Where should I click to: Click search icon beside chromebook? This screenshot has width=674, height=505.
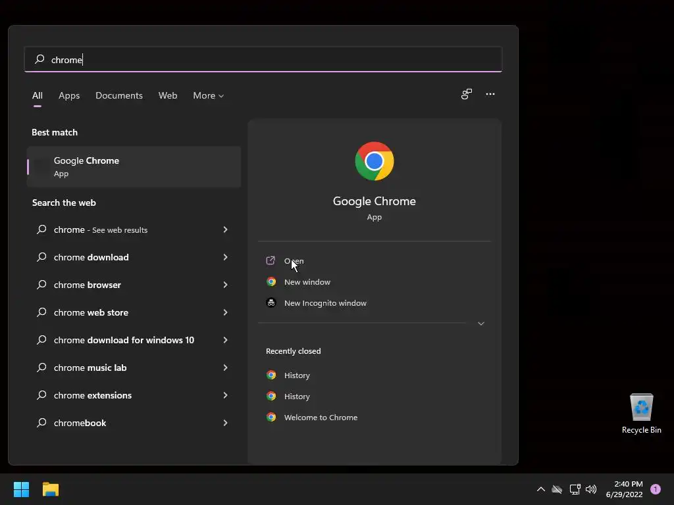pos(41,423)
